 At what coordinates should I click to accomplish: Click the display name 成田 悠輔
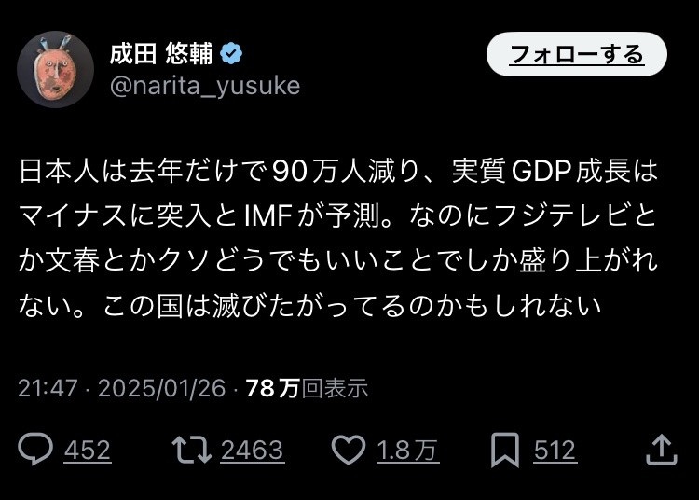point(162,54)
